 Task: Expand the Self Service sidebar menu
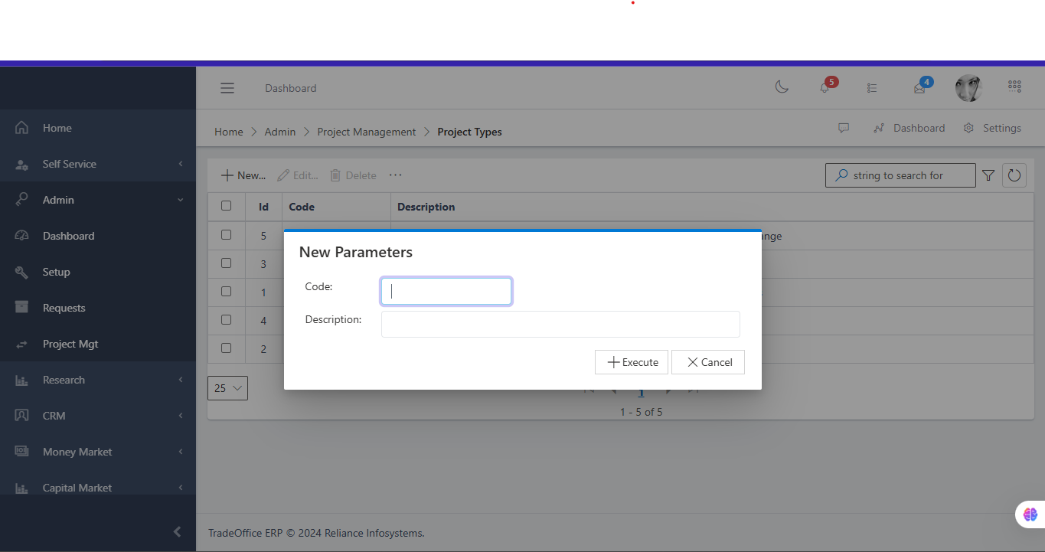[98, 164]
